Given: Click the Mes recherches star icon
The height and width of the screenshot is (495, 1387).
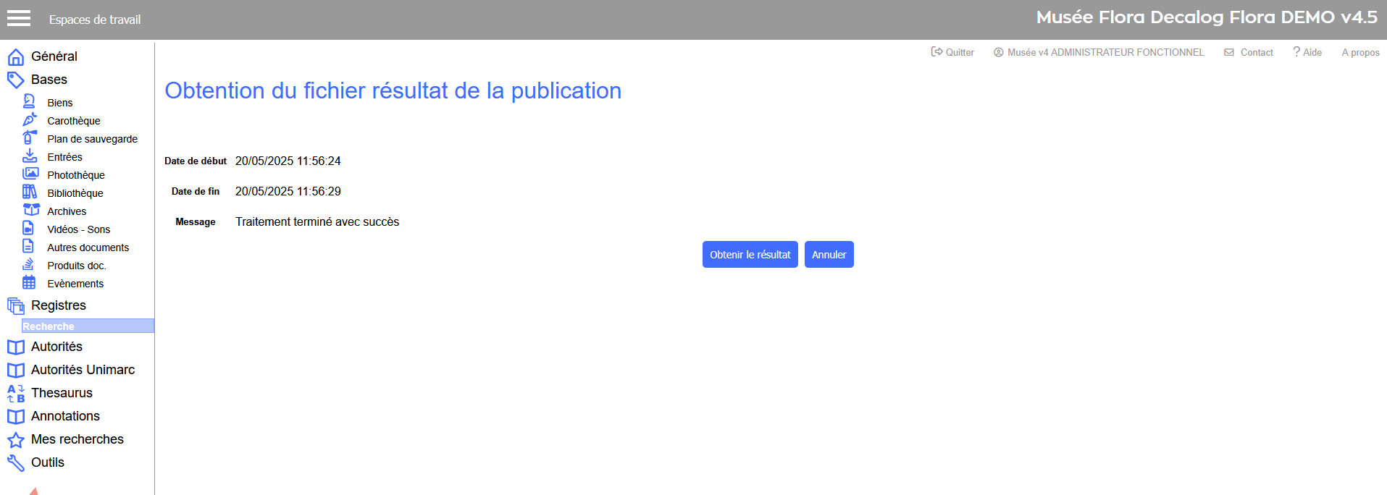Looking at the screenshot, I should coord(15,440).
